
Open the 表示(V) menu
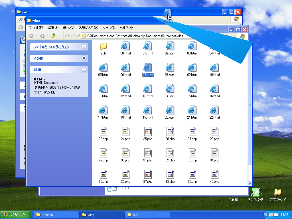coord(69,28)
